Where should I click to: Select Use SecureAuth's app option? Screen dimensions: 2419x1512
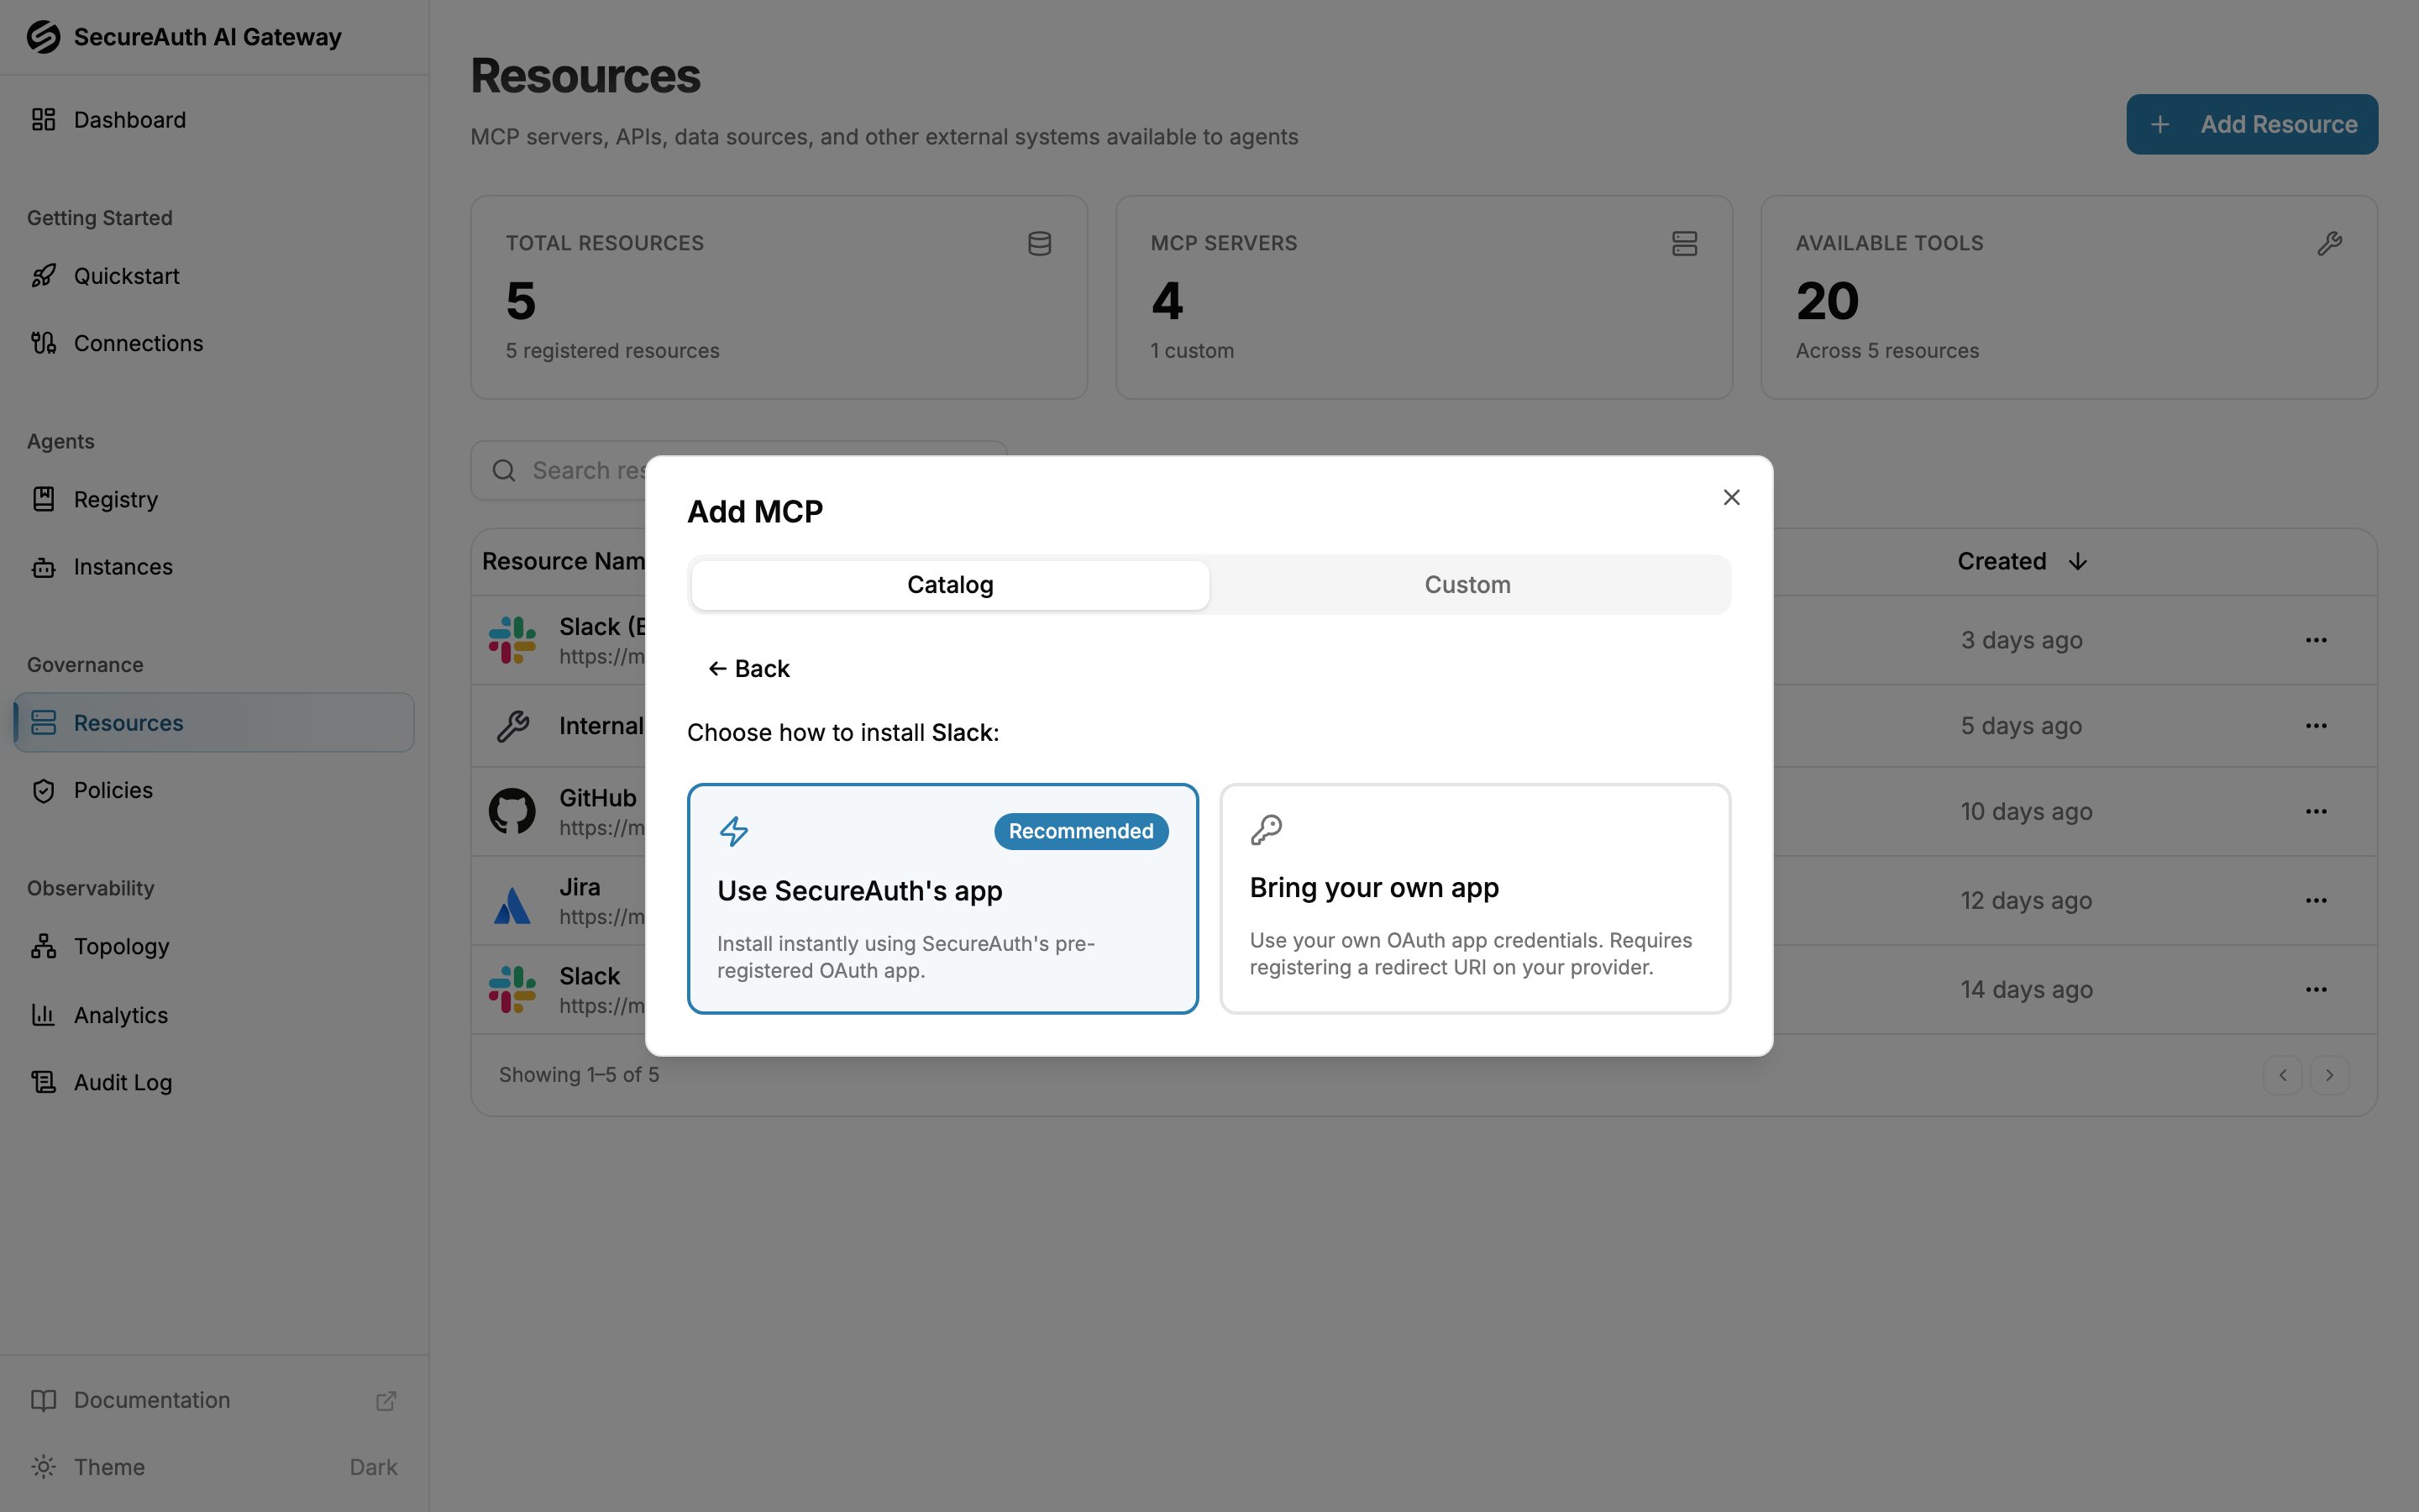point(942,898)
